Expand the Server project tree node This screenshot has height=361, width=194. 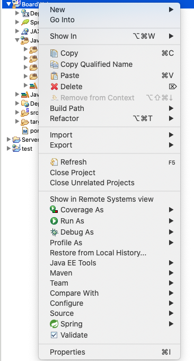pos(8,140)
